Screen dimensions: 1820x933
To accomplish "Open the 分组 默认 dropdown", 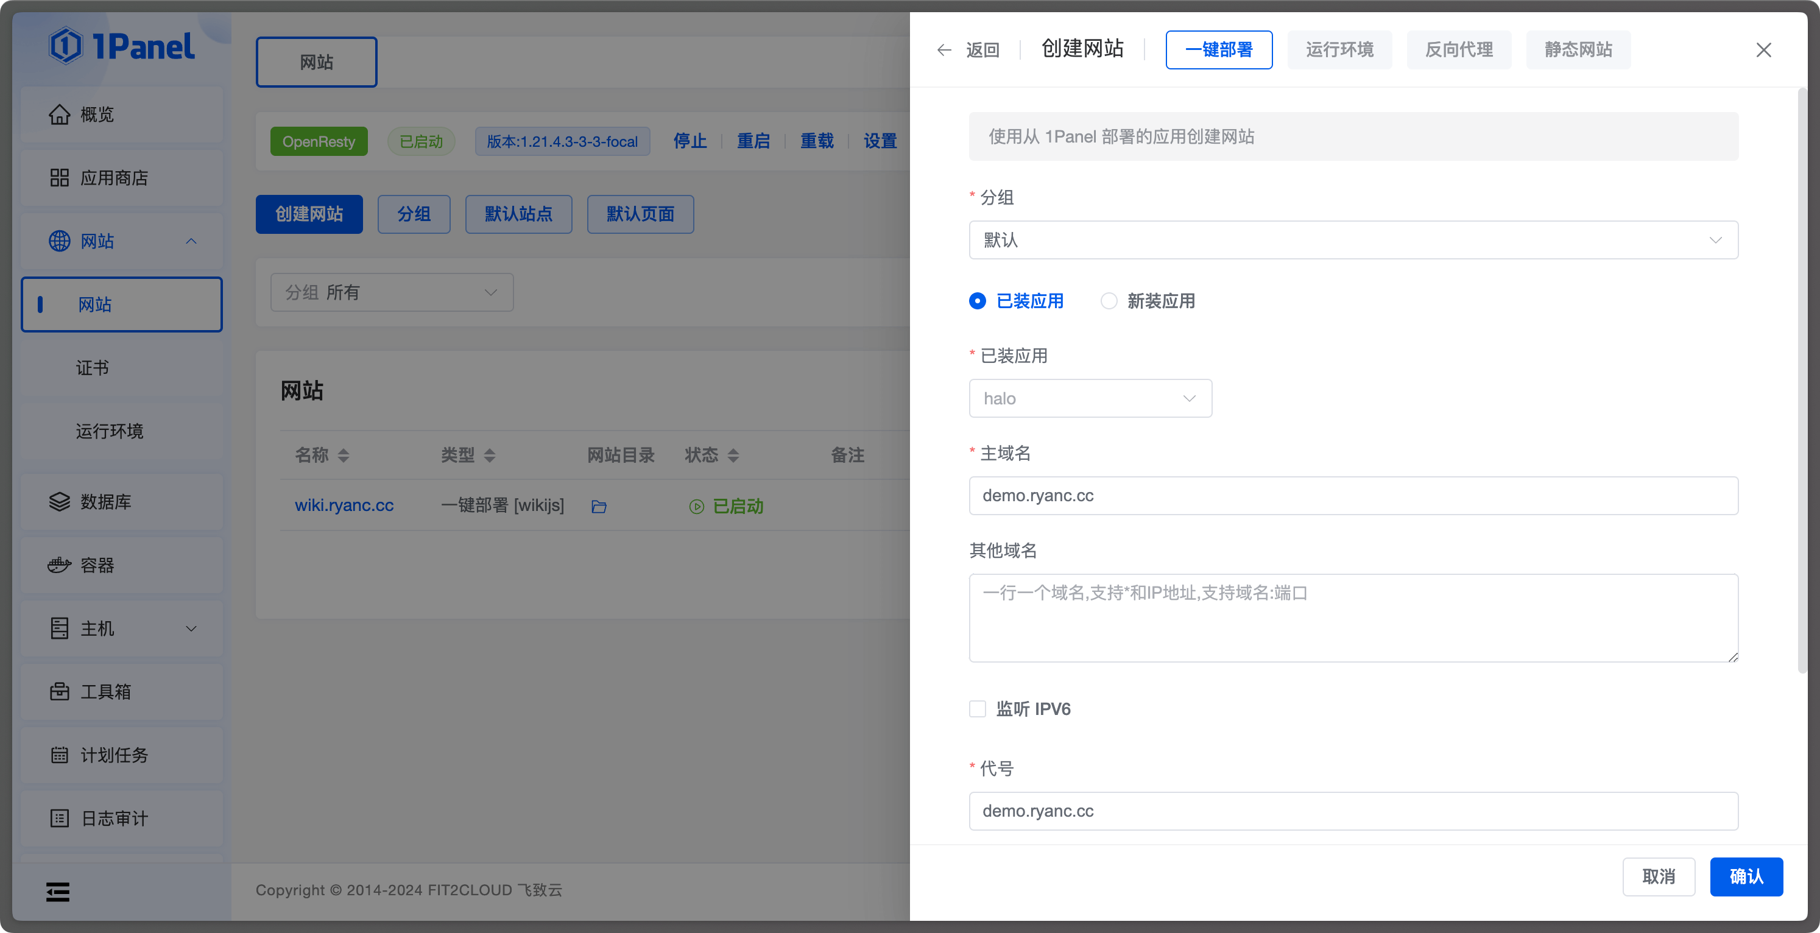I will 1352,239.
